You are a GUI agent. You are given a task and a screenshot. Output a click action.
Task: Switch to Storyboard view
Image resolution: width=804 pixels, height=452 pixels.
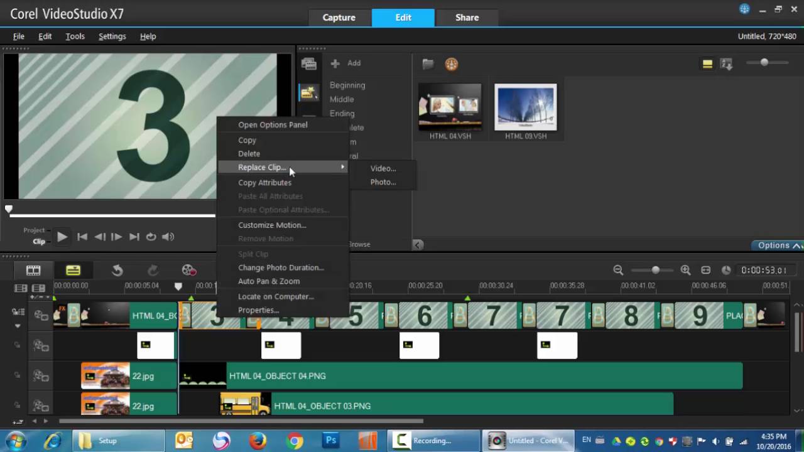33,271
